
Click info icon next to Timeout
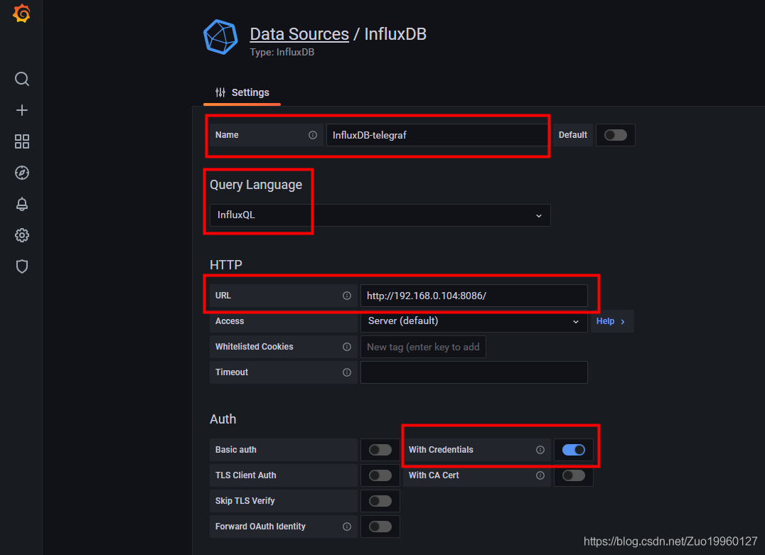(x=347, y=372)
